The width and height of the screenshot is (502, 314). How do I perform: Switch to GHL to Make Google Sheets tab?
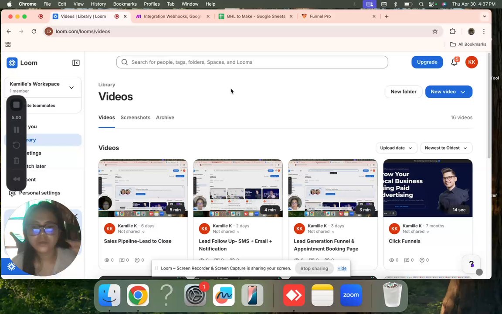point(255,16)
